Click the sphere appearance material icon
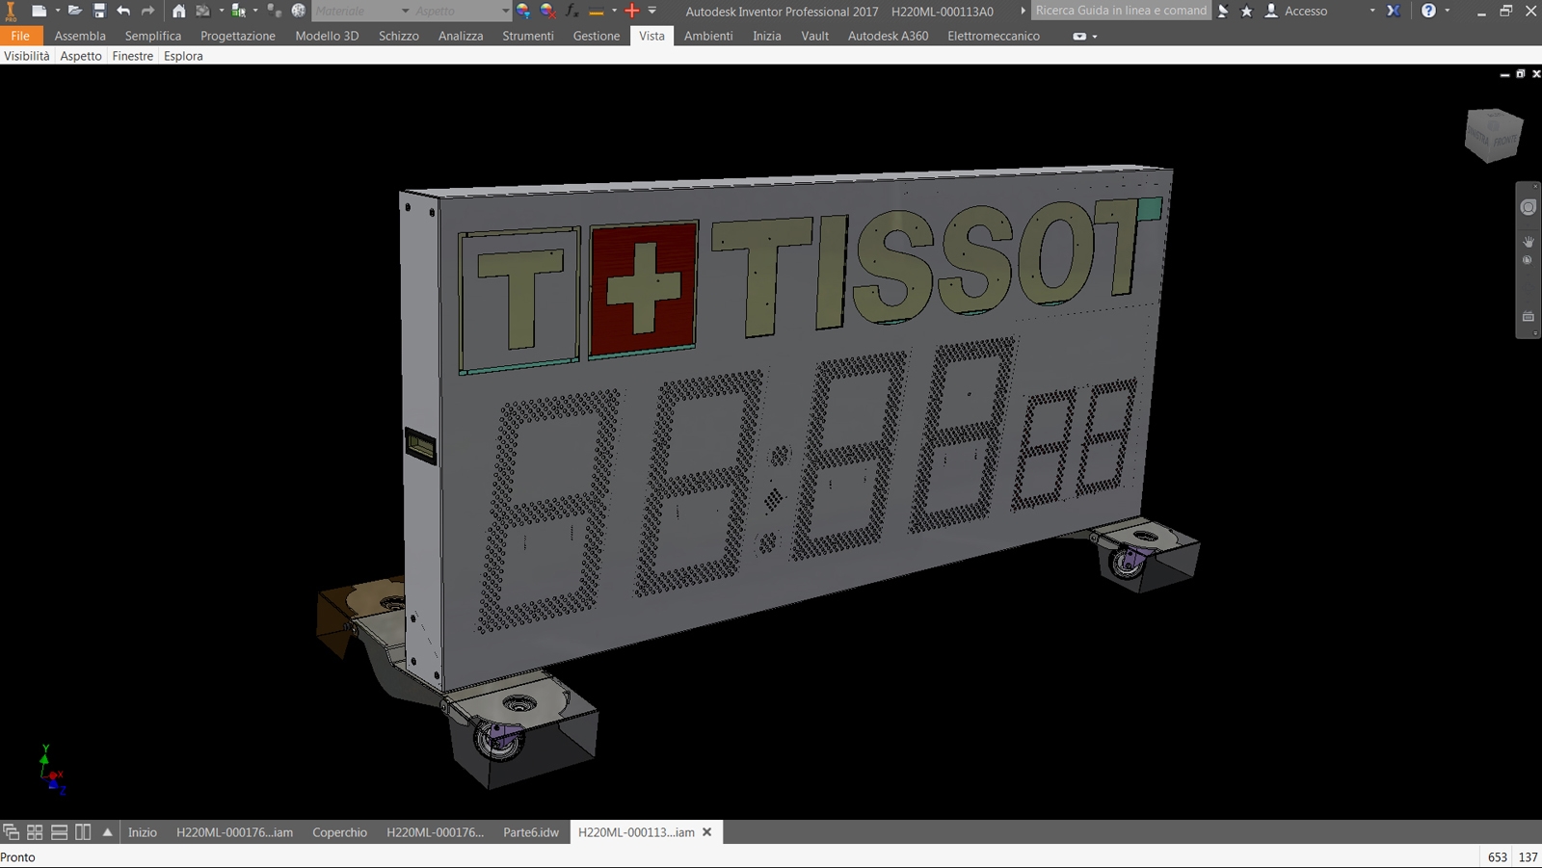 (299, 11)
